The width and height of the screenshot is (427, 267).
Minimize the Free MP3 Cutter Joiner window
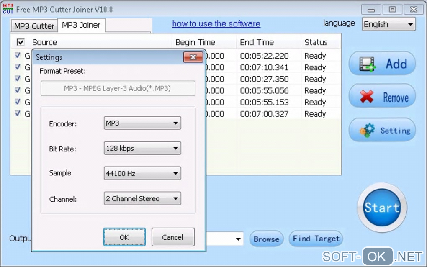coord(371,10)
